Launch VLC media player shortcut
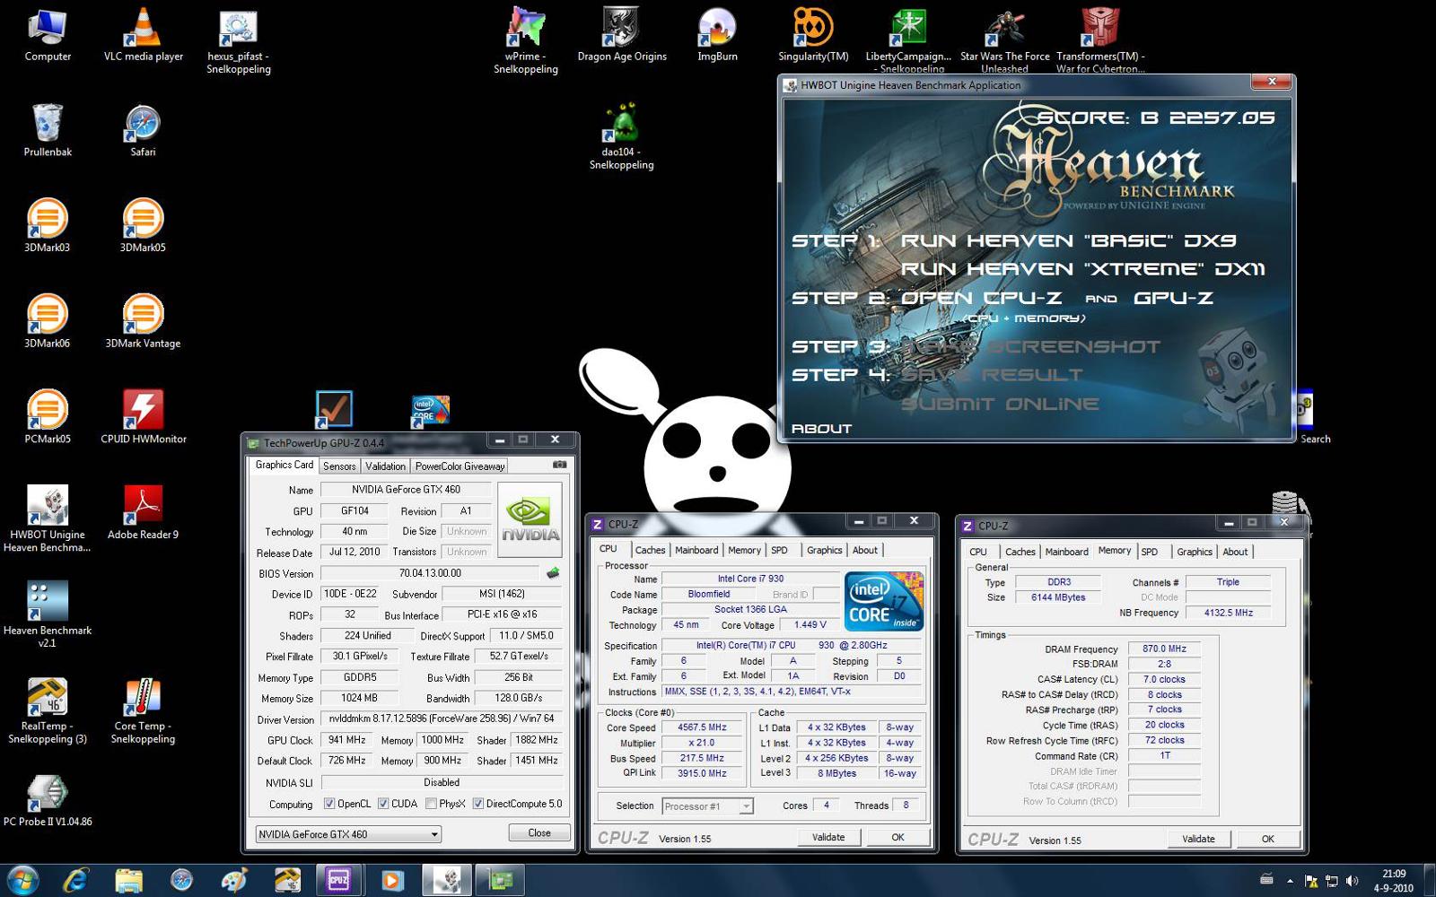This screenshot has height=897, width=1436. tap(143, 34)
